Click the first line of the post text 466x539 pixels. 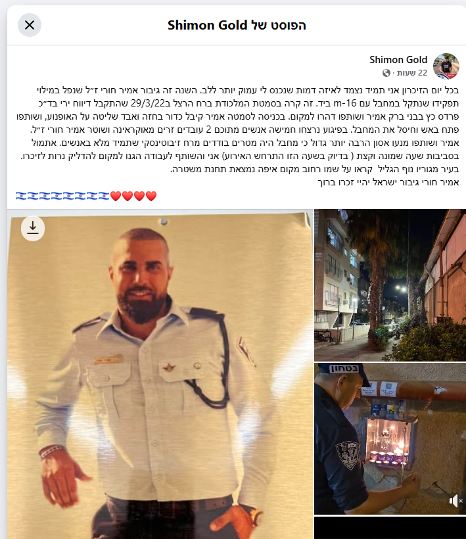point(248,91)
